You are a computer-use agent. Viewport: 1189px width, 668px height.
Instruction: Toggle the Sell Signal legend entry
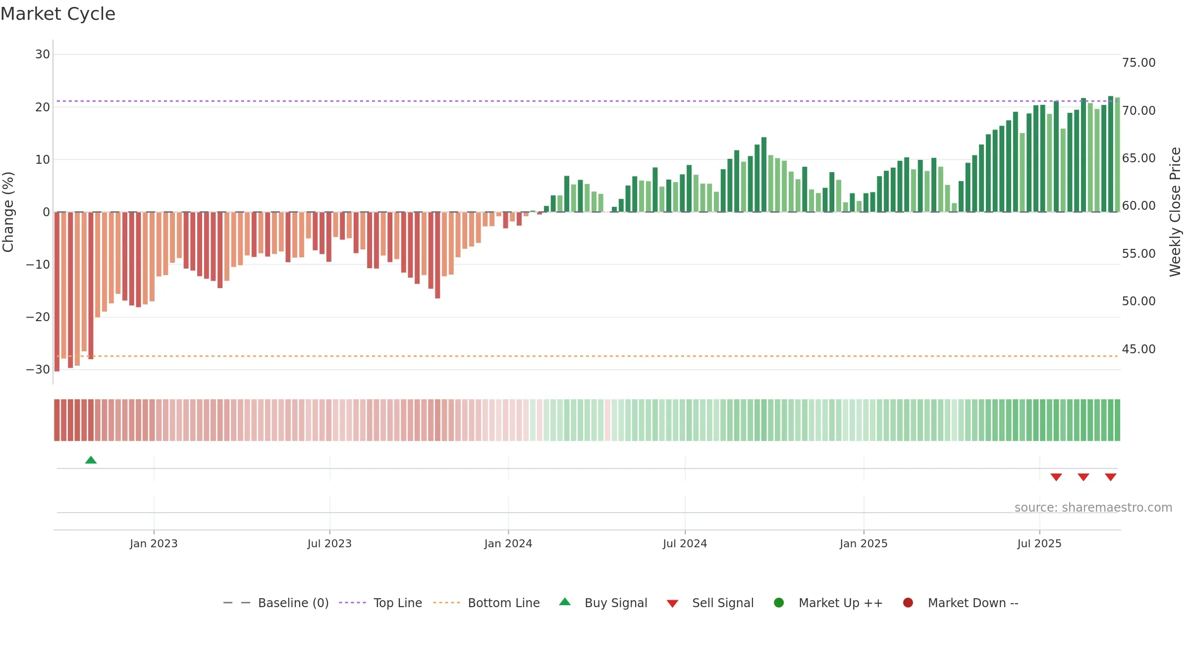[710, 603]
